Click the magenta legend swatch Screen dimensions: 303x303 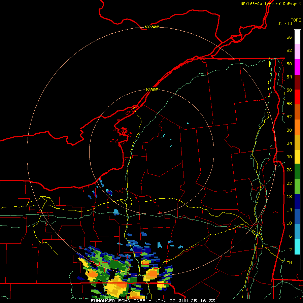coord(297,67)
